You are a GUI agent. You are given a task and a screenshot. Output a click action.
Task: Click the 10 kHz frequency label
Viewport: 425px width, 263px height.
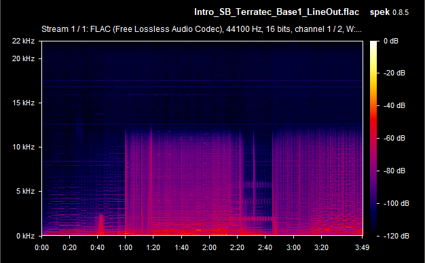pos(24,147)
